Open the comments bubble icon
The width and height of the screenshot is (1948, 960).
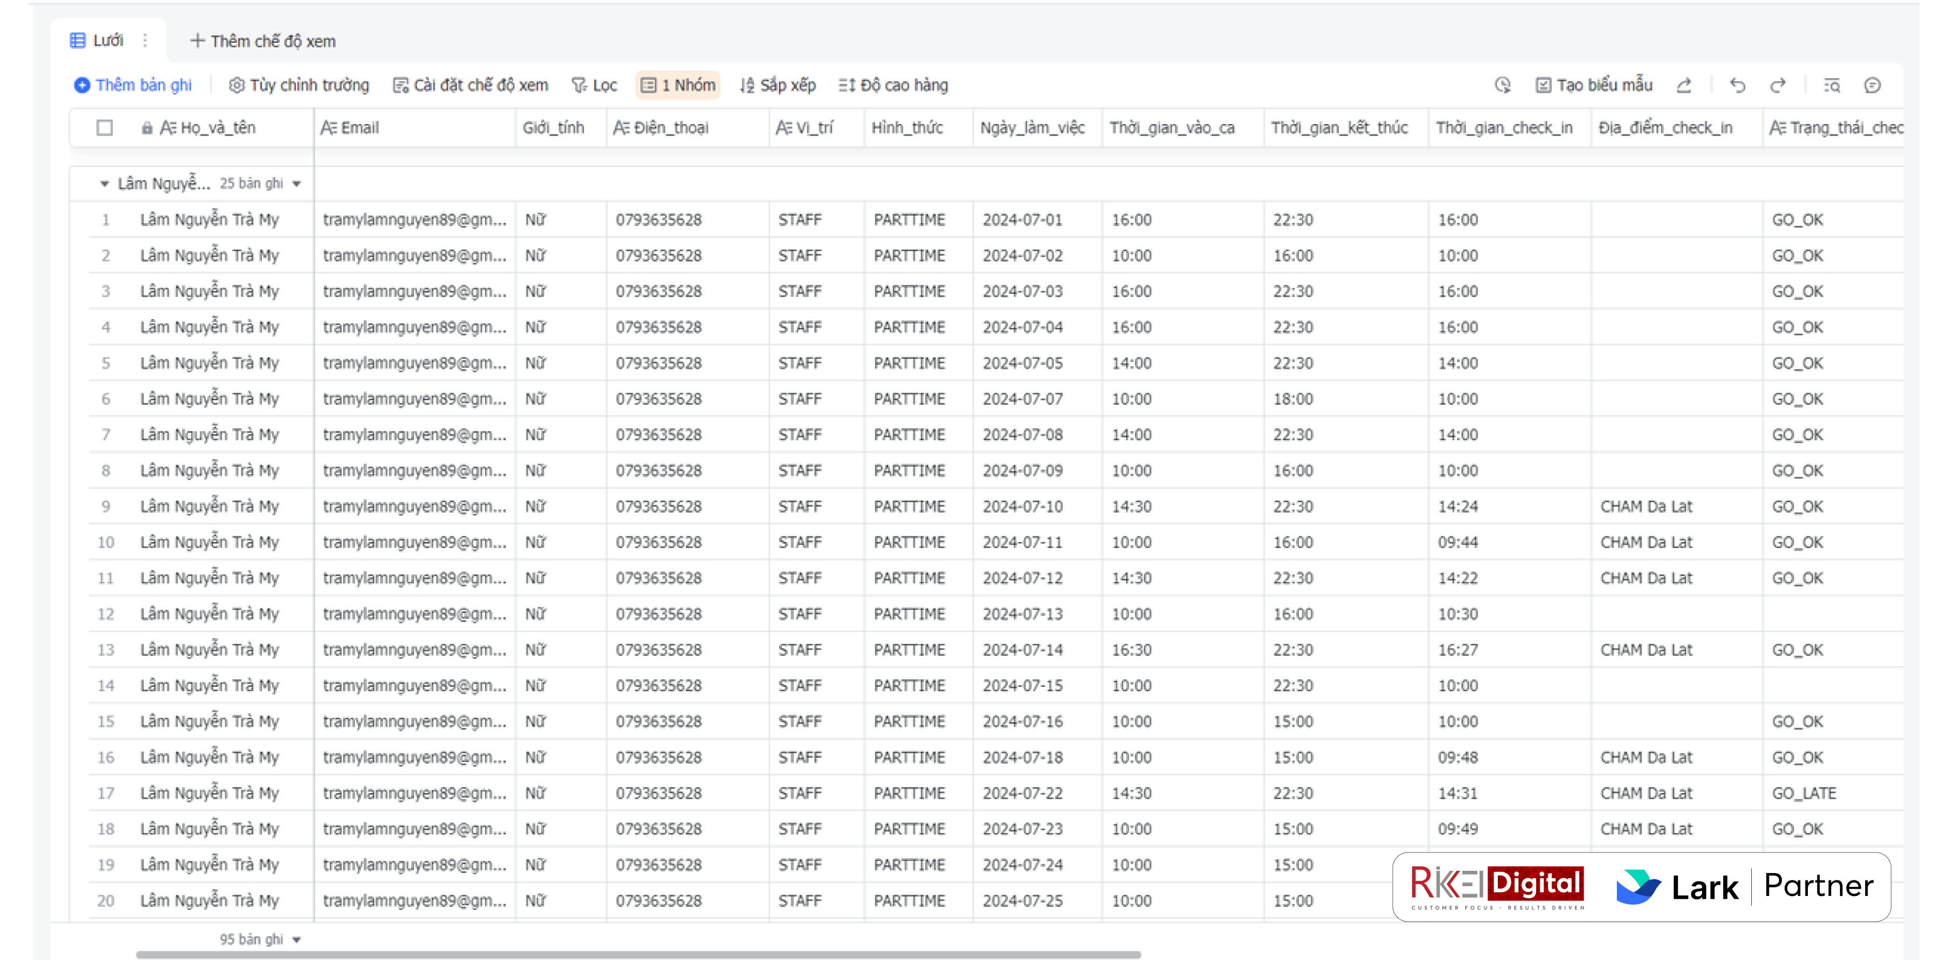pos(1873,85)
